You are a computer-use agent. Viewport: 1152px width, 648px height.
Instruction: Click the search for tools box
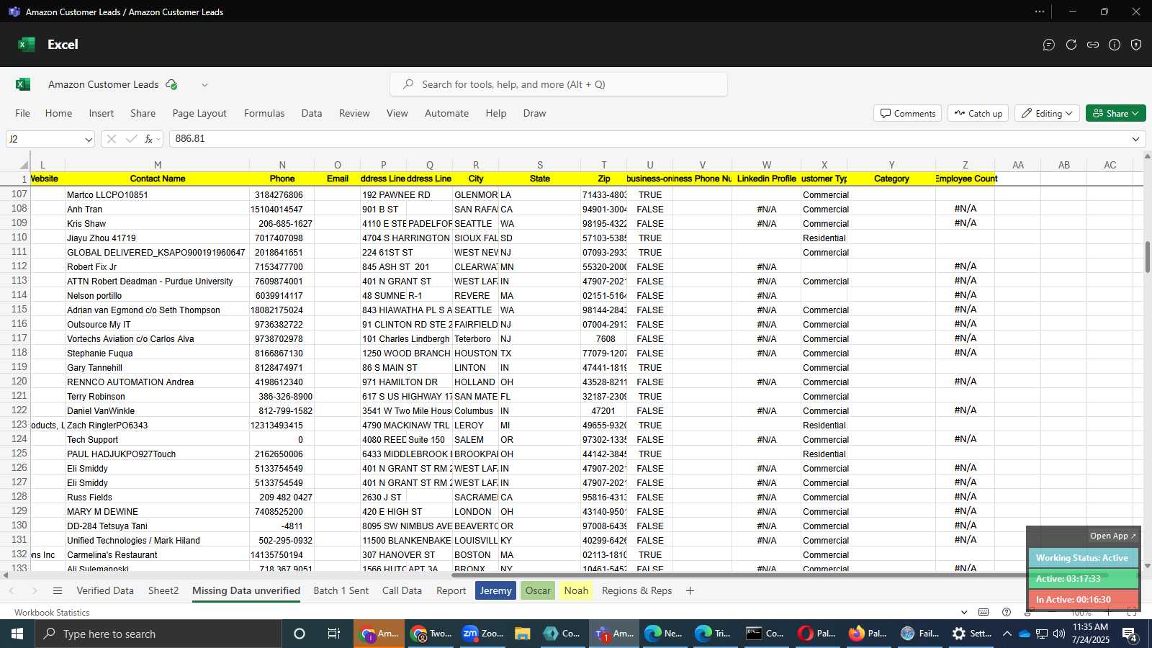(559, 84)
